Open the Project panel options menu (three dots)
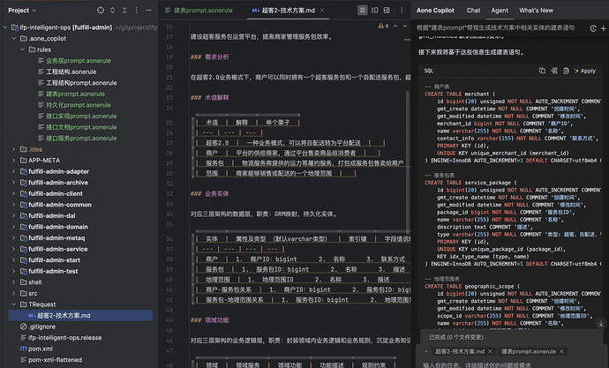Screen dimensions: 609x368 [x=136, y=11]
